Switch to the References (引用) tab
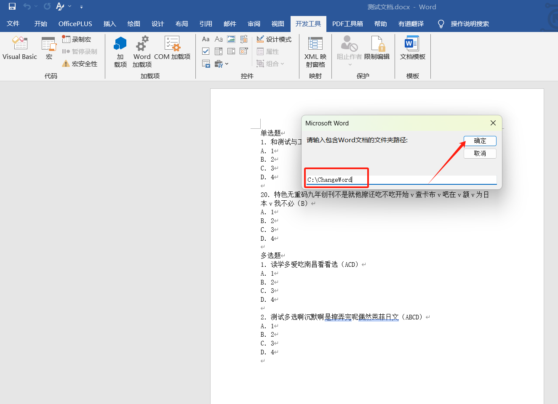 click(x=206, y=24)
